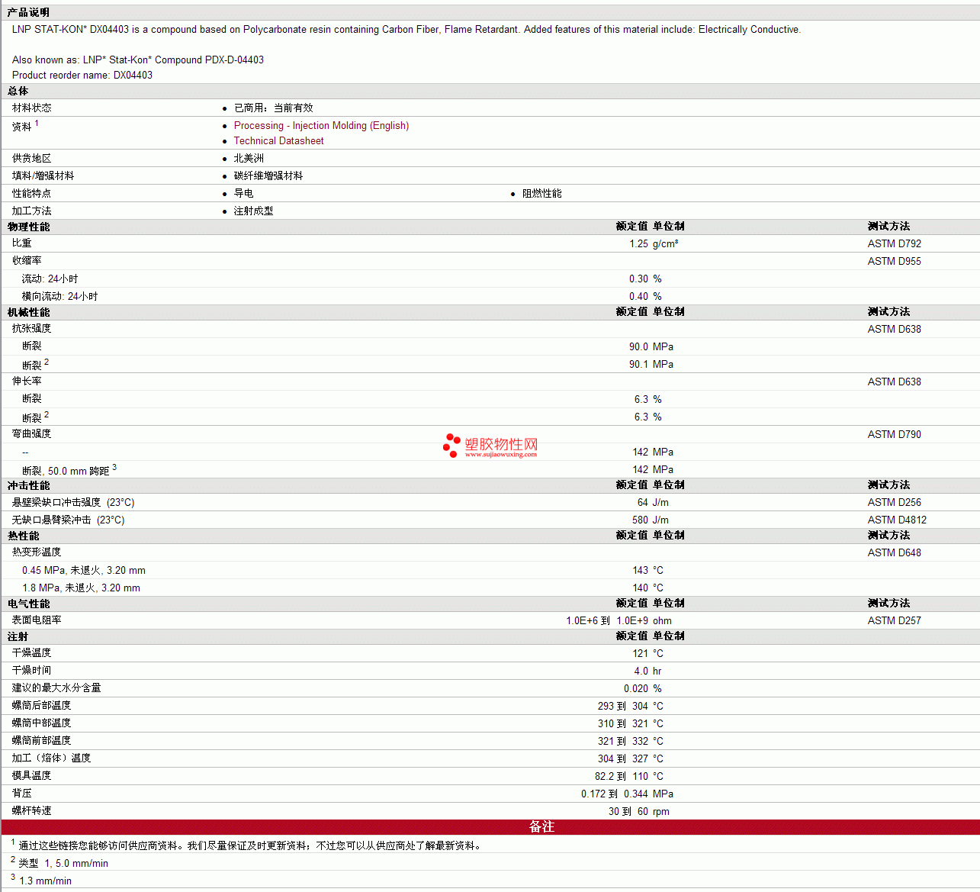The width and height of the screenshot is (980, 892).
Task: Select the 建议的最大水分含量 row label
Action: (x=56, y=688)
